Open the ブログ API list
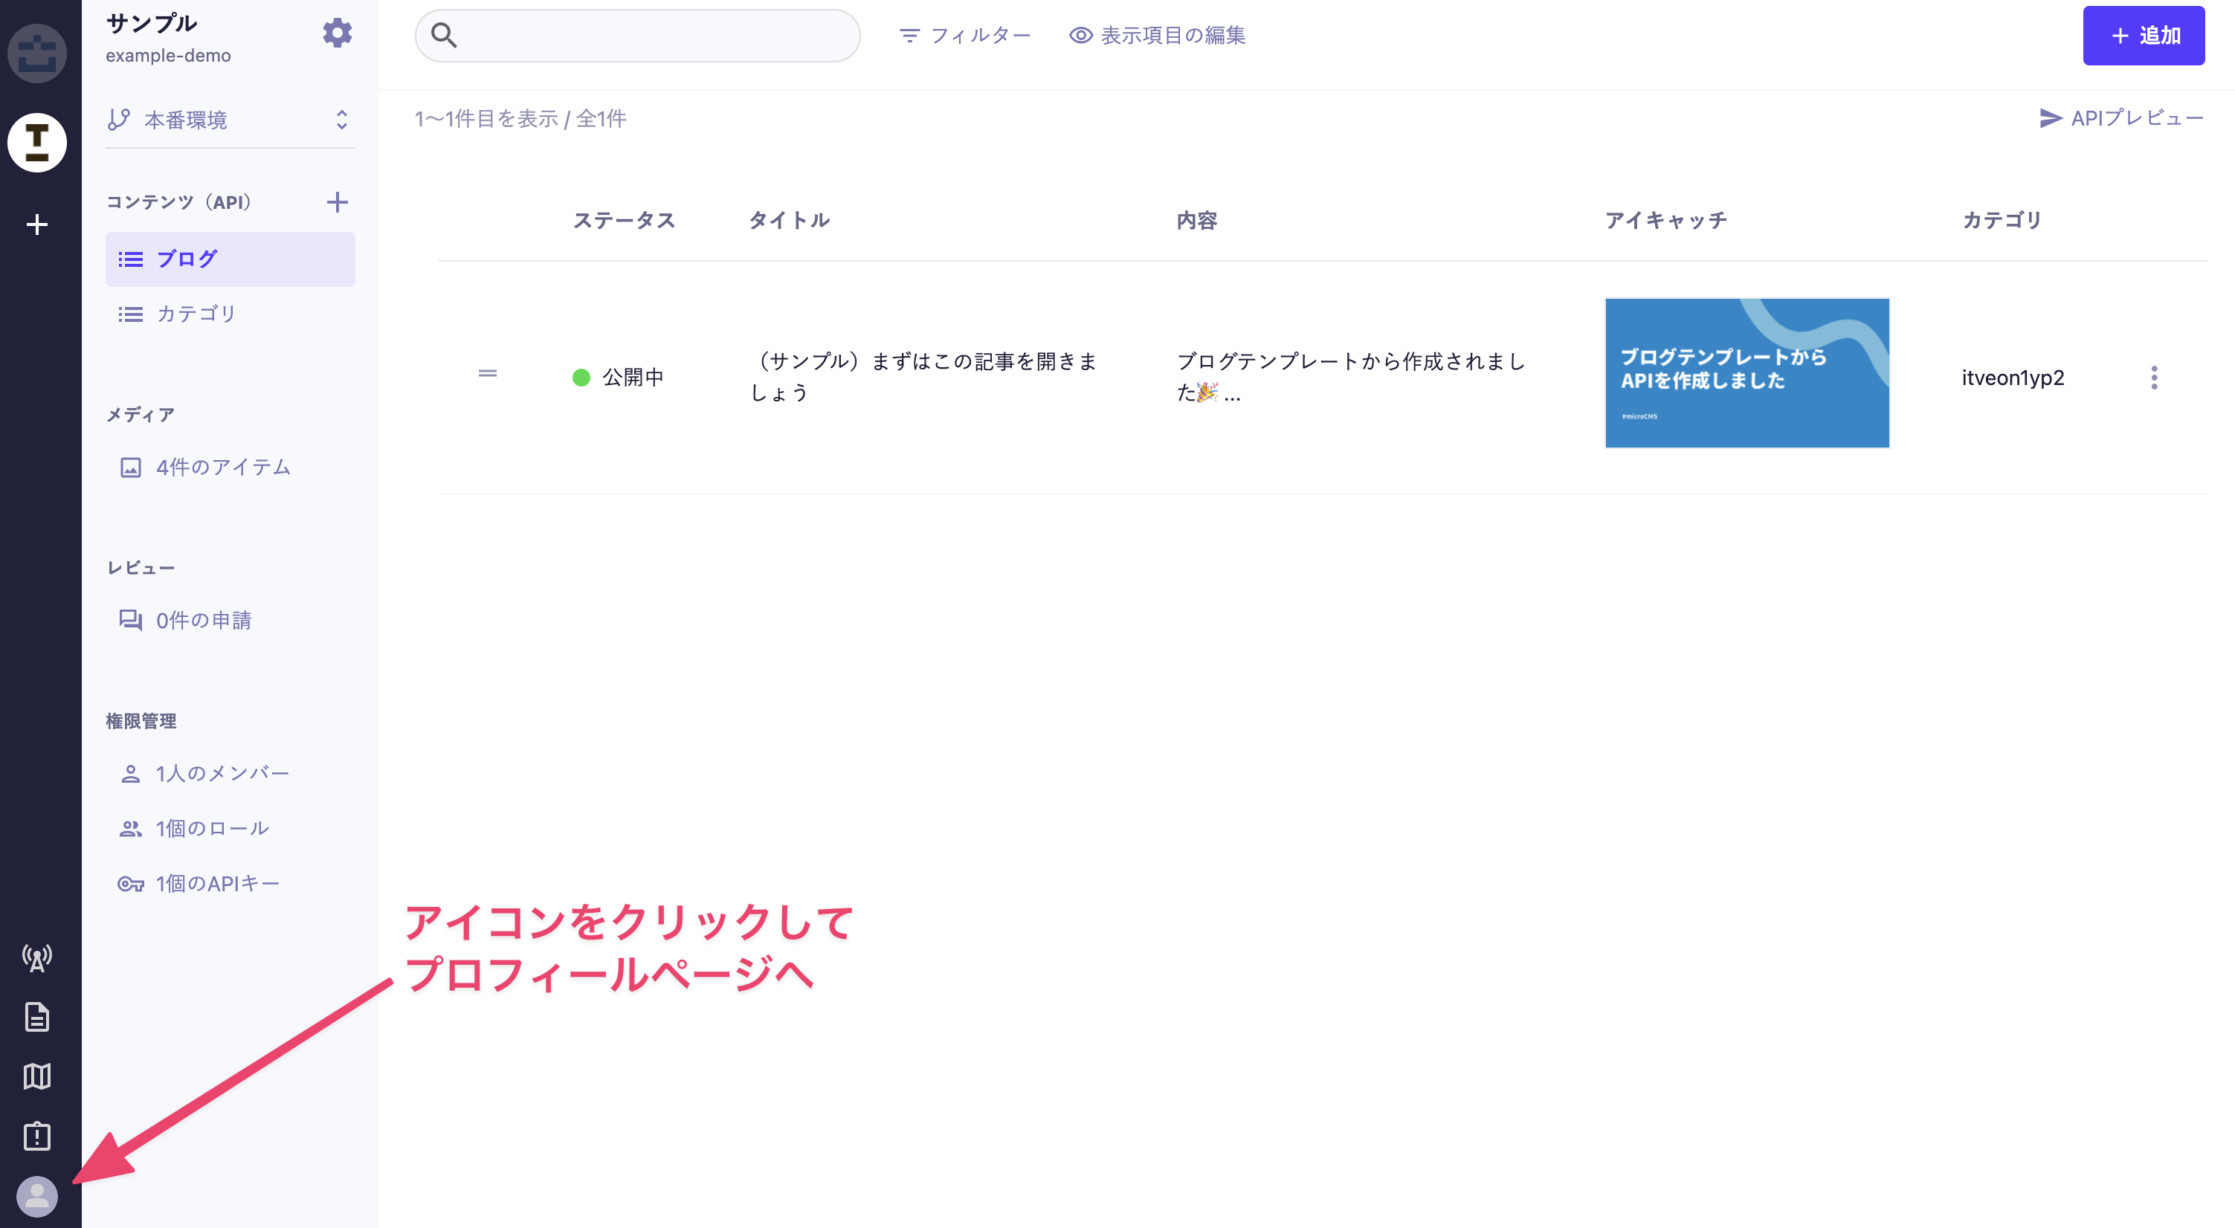 point(230,259)
